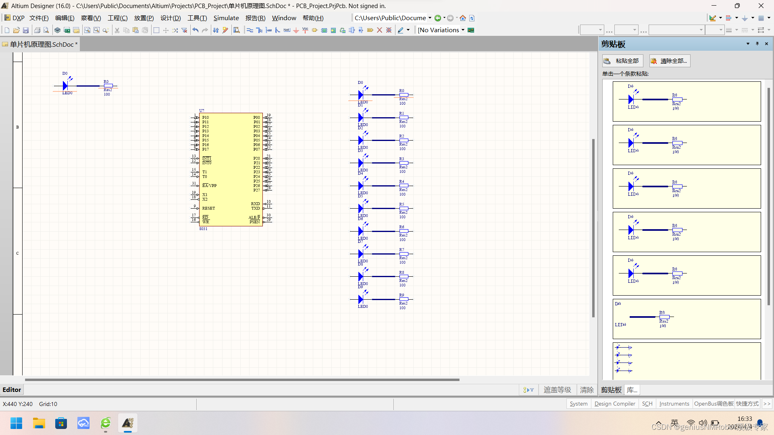The width and height of the screenshot is (774, 435).
Task: Open the line color pencil dropdown
Action: tap(408, 30)
